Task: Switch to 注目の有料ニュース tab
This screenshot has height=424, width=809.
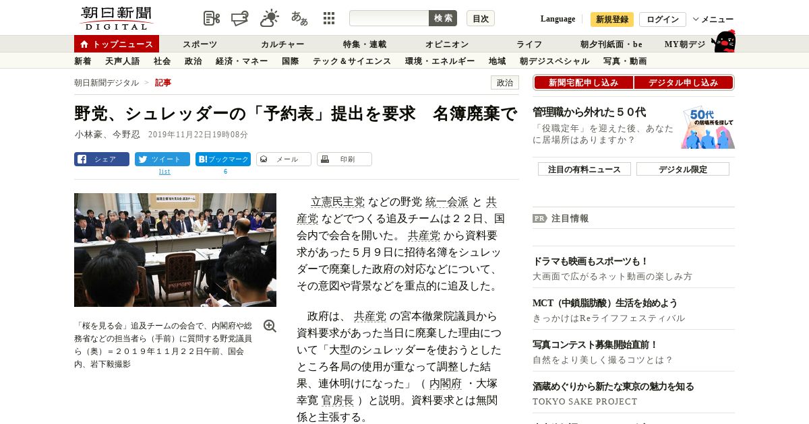Action: [x=585, y=170]
